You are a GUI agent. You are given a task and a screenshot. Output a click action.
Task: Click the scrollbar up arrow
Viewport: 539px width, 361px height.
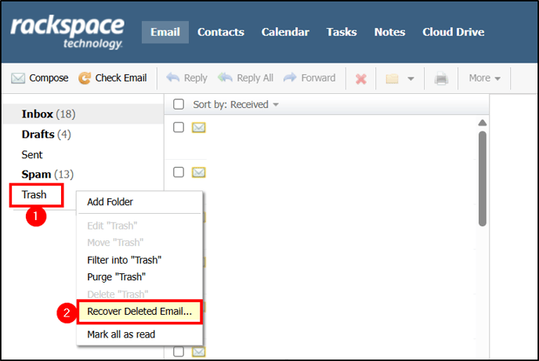point(483,123)
